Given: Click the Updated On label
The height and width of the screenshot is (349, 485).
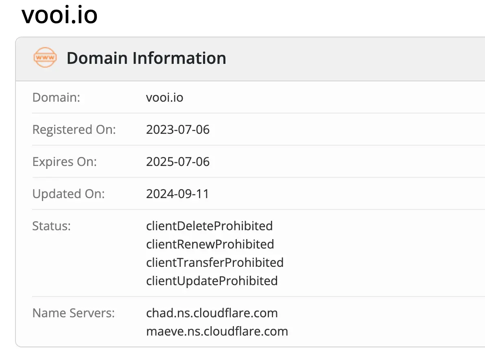Looking at the screenshot, I should [68, 194].
